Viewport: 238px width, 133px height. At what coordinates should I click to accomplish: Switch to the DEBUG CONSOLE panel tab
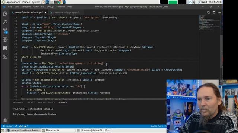point(46,103)
